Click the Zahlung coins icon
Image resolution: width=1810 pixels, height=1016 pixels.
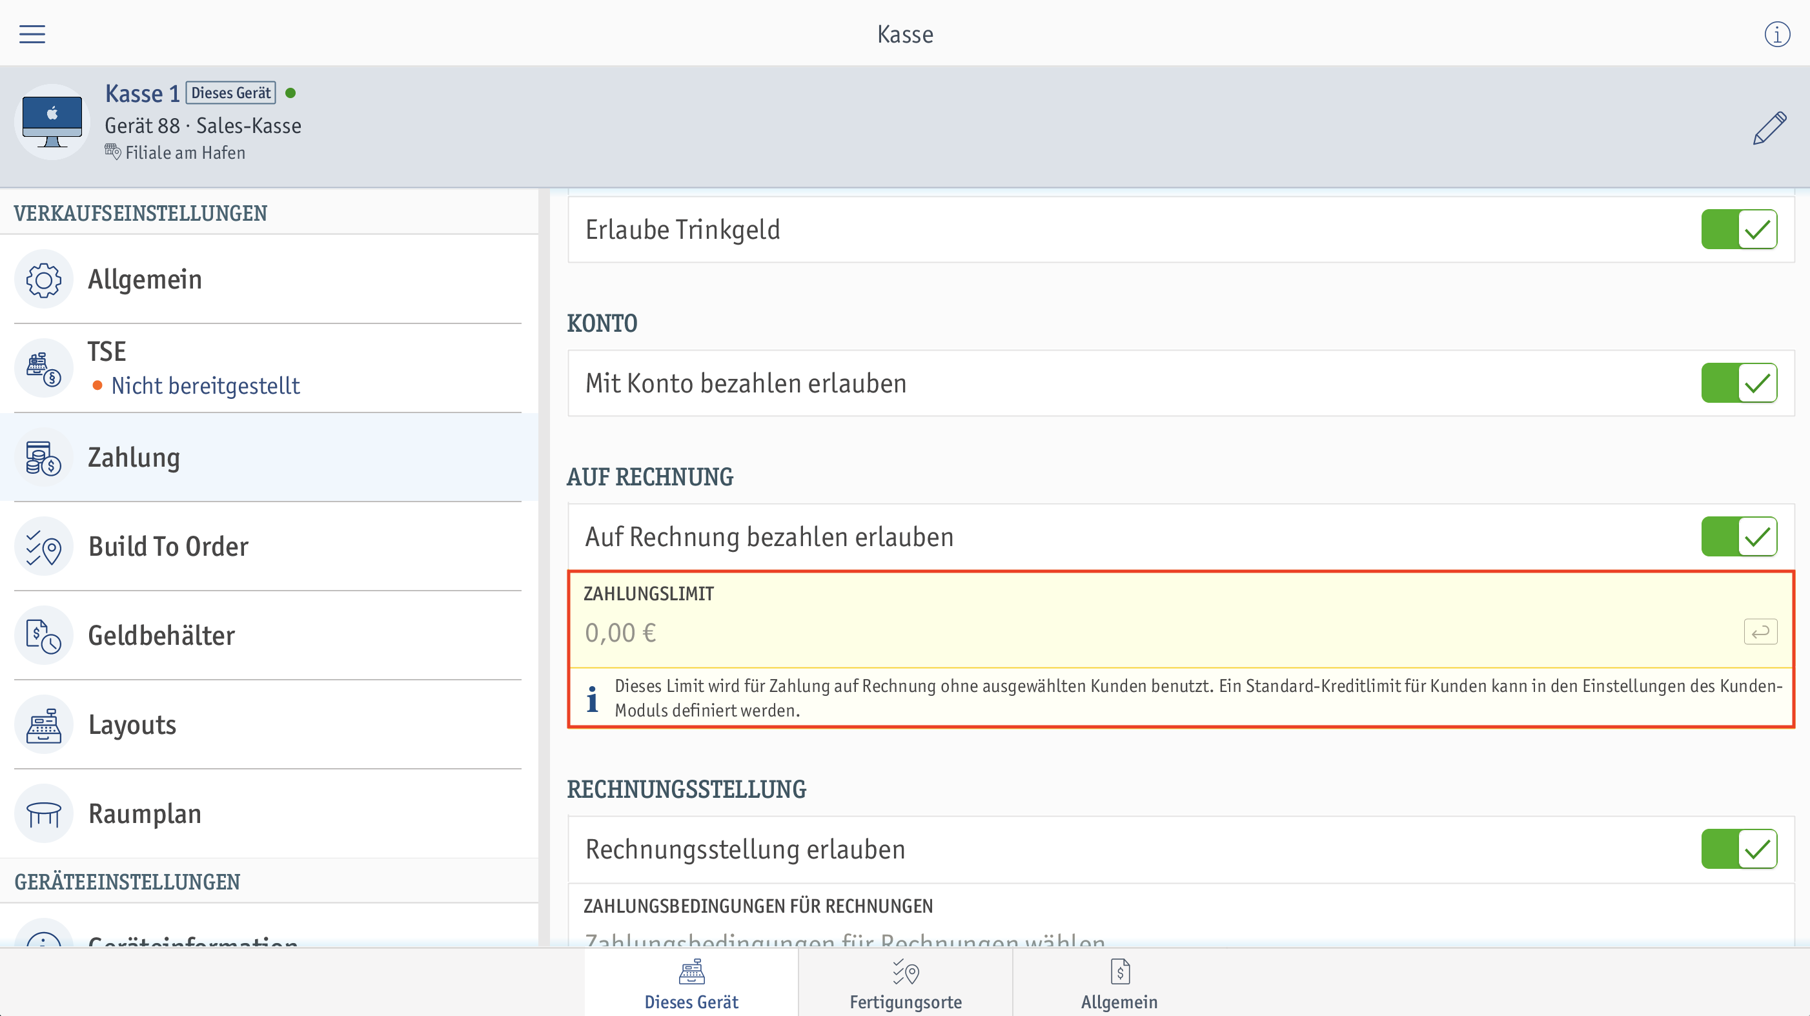click(43, 458)
